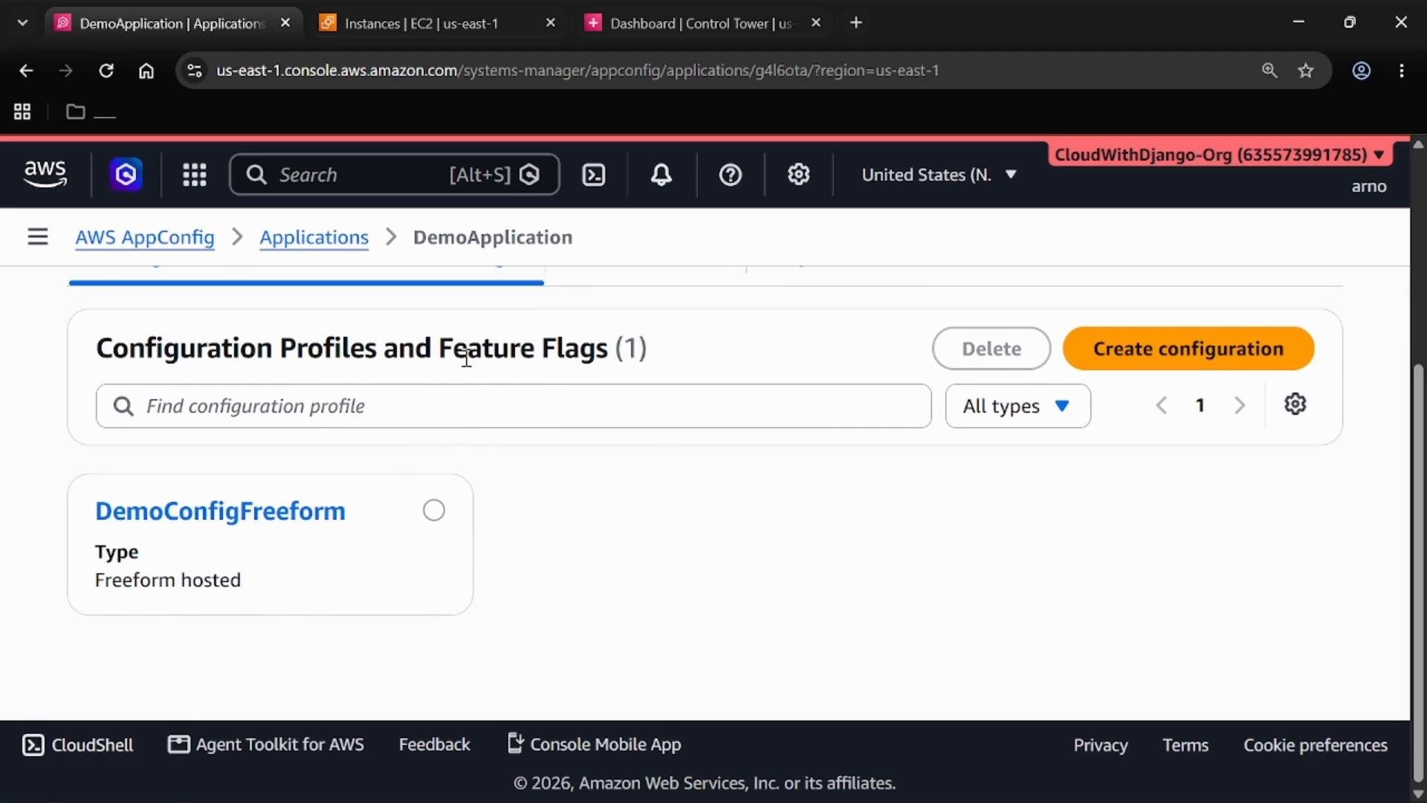Open the help question mark menu

(731, 175)
